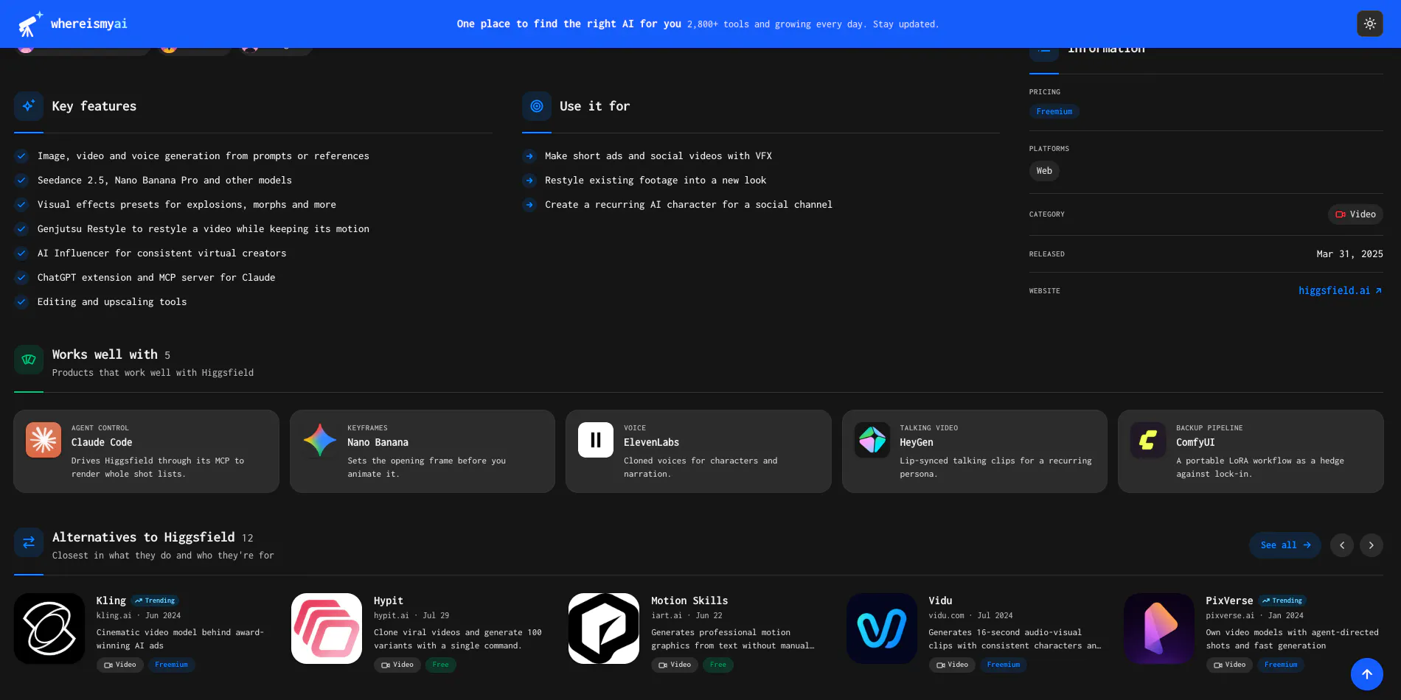Open the ElevenLabs pause-bars icon
The height and width of the screenshot is (700, 1401).
pyautogui.click(x=596, y=440)
